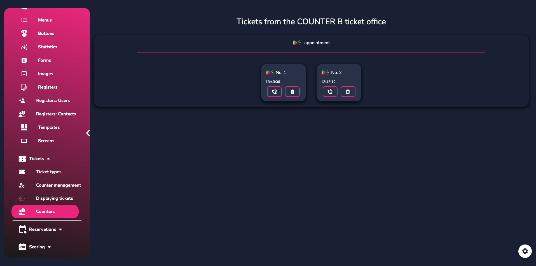This screenshot has height=266, width=536.
Task: Click the Registers: Users add-person icon
Action: coord(22,101)
